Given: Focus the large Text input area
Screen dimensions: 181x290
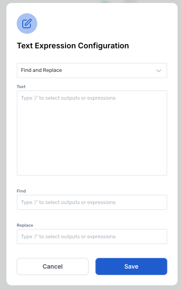Looking at the screenshot, I should 92,133.
